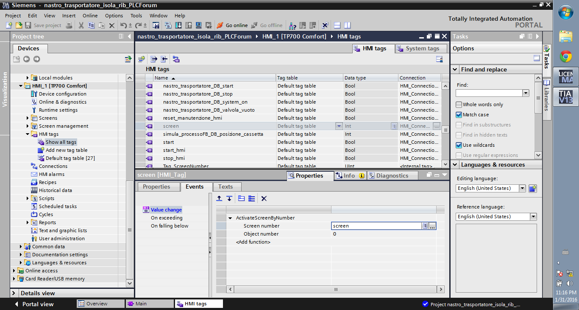579x310 pixels.
Task: Collapse Languages & resources section
Action: 455,165
